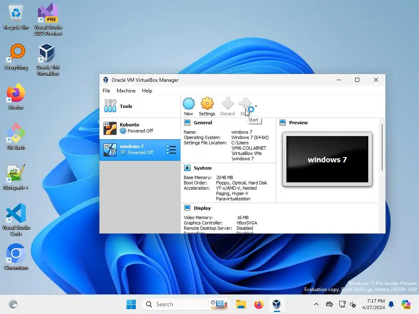Click the details pane vertical scrollbar
The height and width of the screenshot is (314, 419).
point(382,147)
